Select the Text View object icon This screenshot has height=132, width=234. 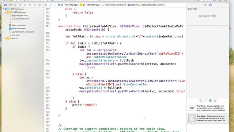(x=192, y=118)
